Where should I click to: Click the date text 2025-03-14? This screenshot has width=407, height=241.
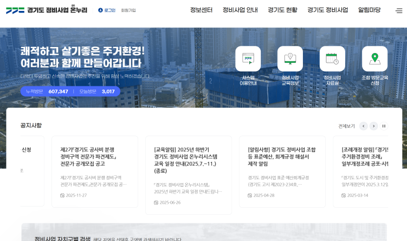click(357, 196)
